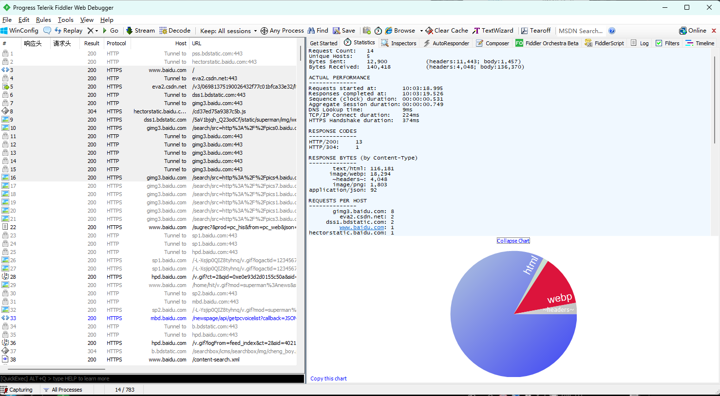Click the comment speech bubble icon
This screenshot has width=720, height=396.
47,31
